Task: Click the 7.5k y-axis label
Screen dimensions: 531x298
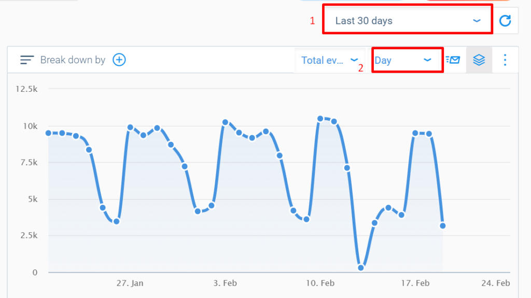Action: 29,163
